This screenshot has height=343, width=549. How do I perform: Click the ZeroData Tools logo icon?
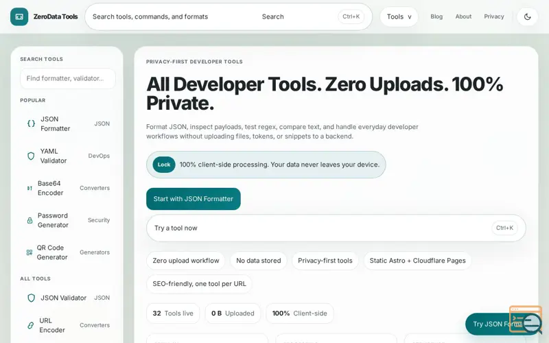19,16
